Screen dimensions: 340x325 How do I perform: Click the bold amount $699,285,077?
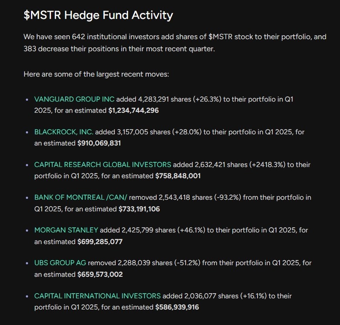click(100, 242)
